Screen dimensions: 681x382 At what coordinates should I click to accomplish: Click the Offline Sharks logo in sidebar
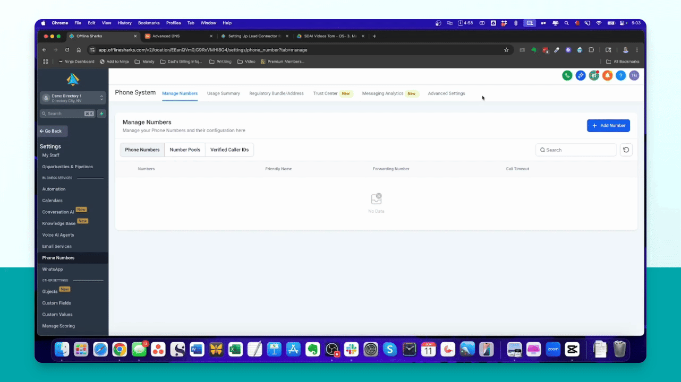coord(73,80)
